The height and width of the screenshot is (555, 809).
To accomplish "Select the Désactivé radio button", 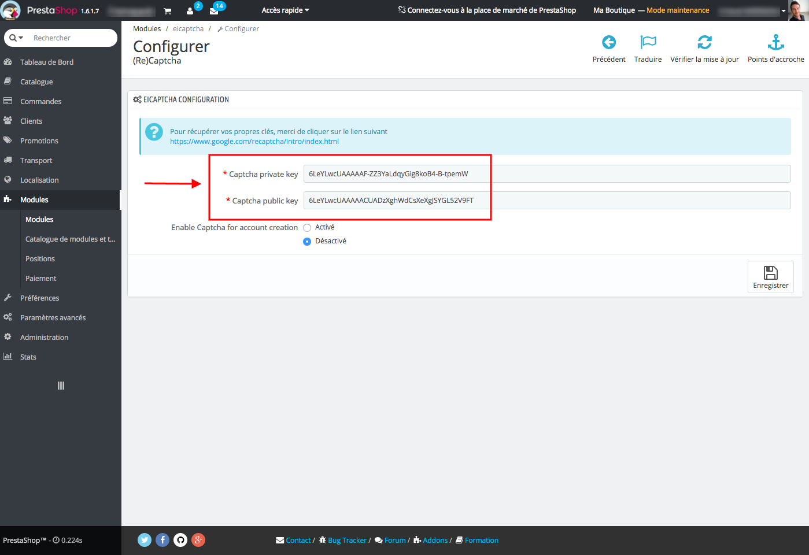I will tap(307, 242).
